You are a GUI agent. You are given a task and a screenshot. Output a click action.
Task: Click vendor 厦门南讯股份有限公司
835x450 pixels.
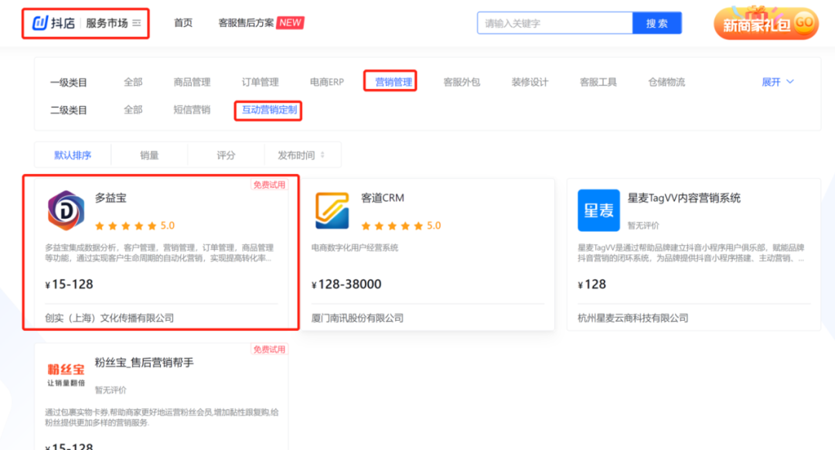[357, 318]
